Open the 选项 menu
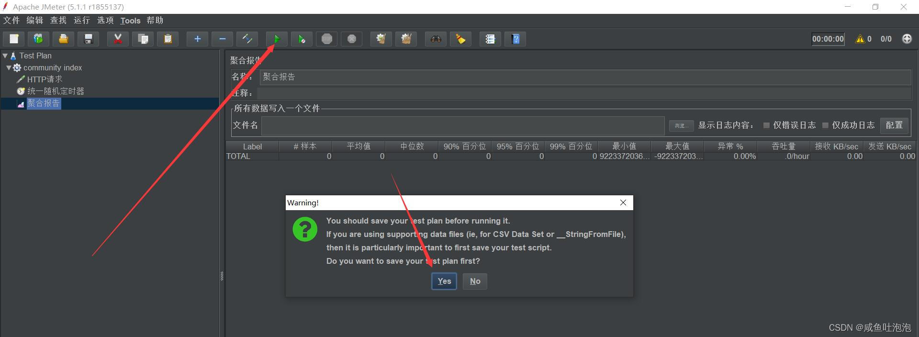 point(105,20)
